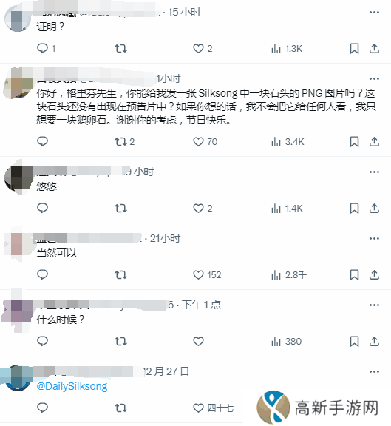Like the "证明？" tweet with 2 likes
The image size is (391, 426).
203,49
